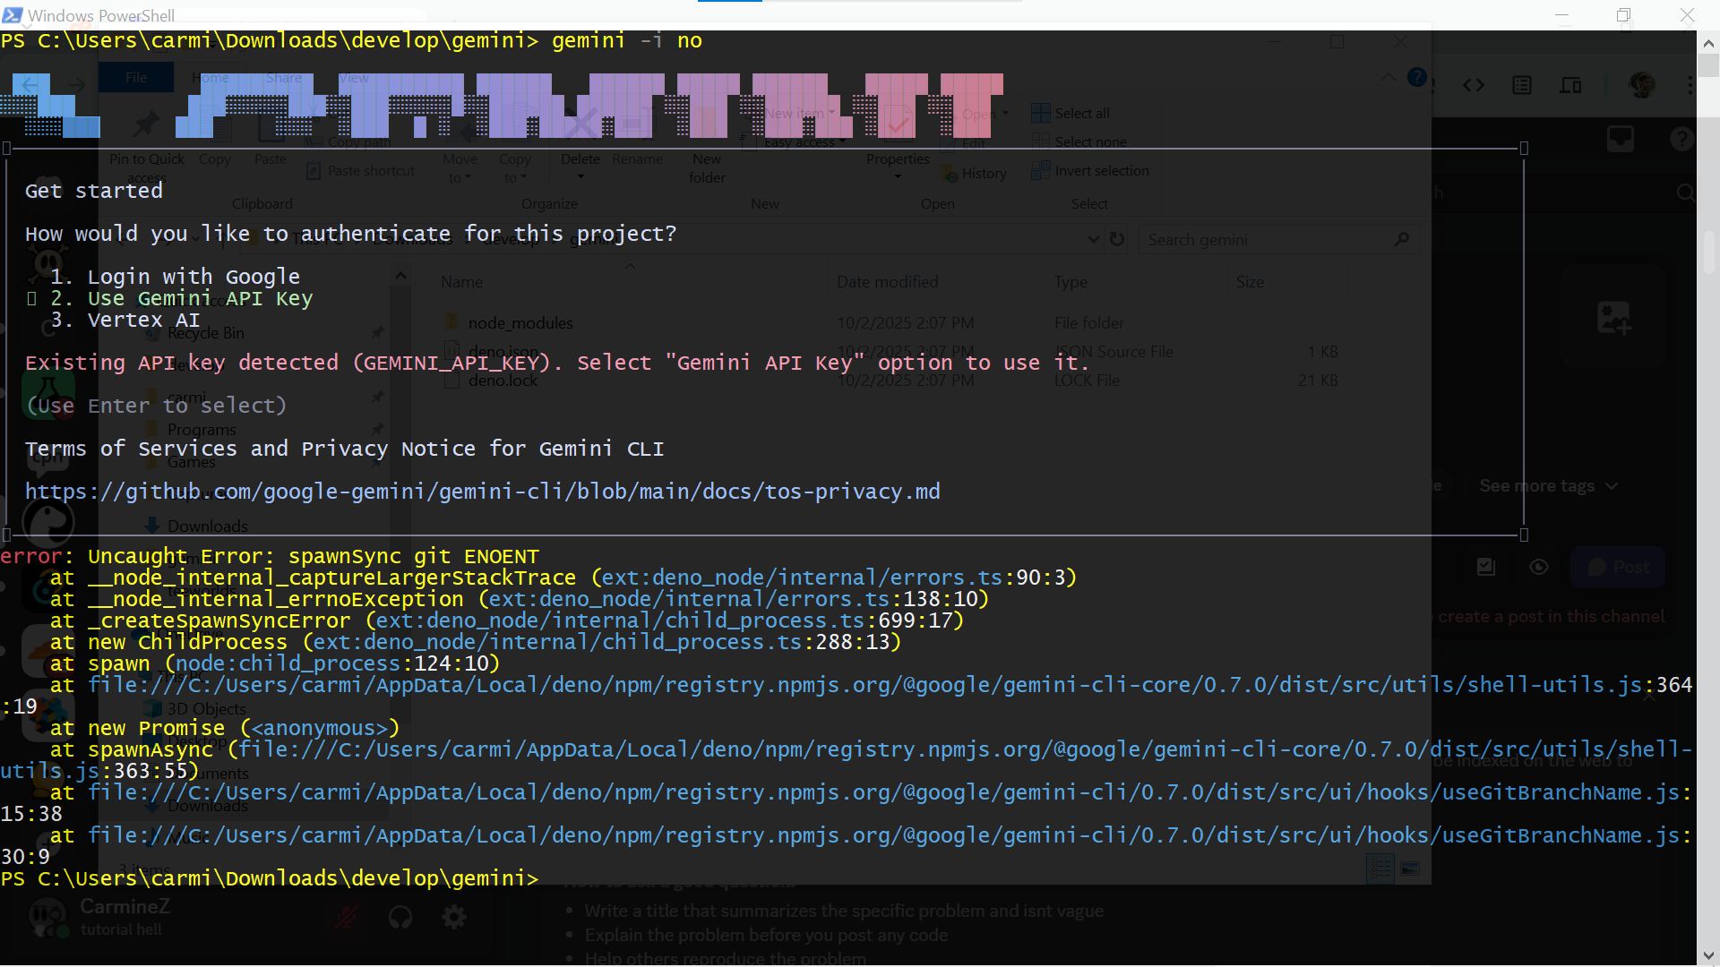The image size is (1720, 967).
Task: Open the tos-privacy.md GitHub link
Action: pos(482,492)
